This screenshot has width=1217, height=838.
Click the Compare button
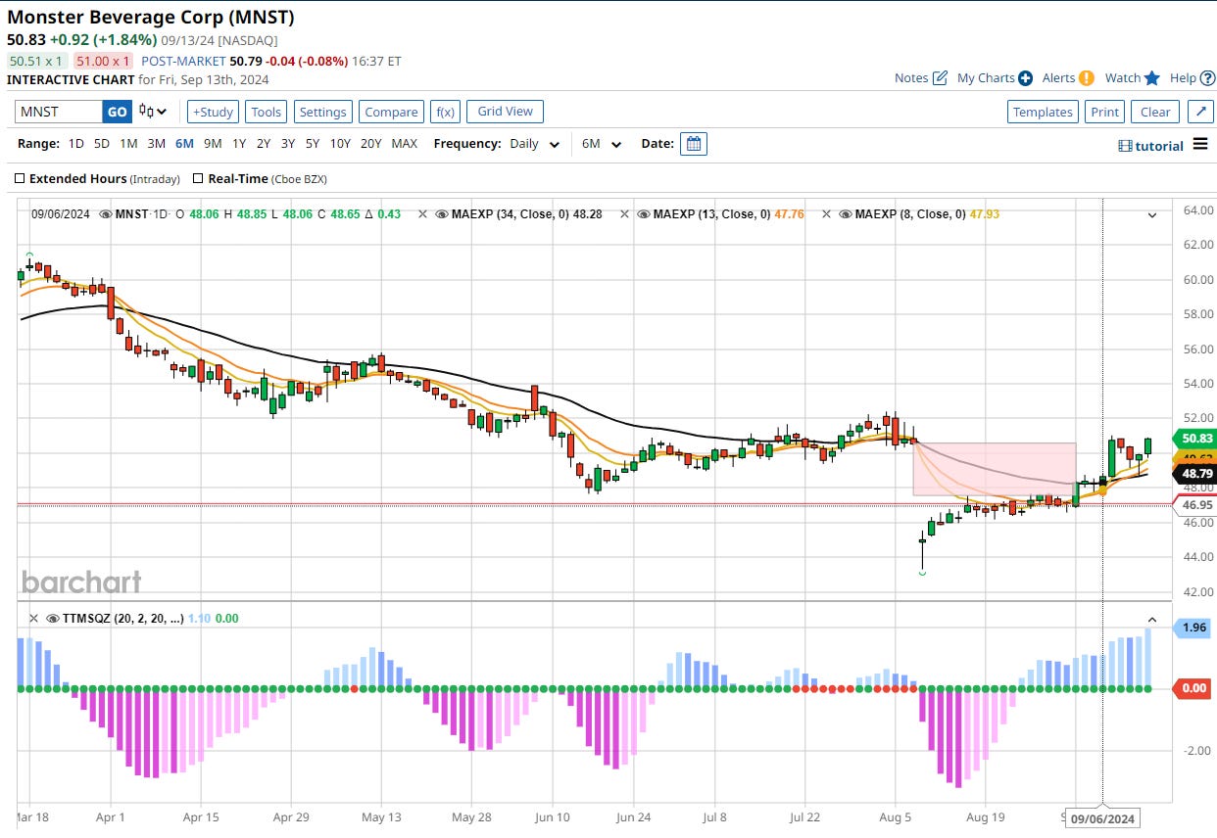391,112
